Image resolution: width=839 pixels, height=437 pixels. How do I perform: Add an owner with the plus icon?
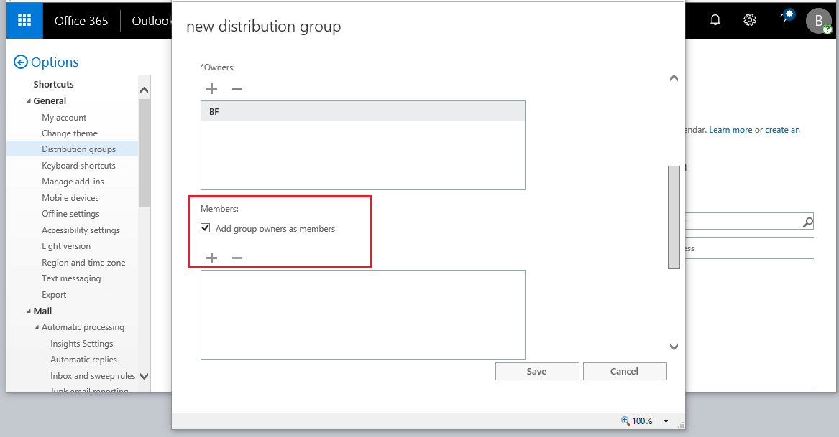click(x=212, y=88)
